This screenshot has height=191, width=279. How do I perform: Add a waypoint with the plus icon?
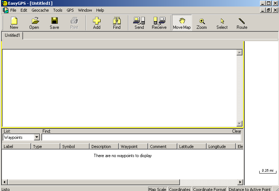click(97, 23)
